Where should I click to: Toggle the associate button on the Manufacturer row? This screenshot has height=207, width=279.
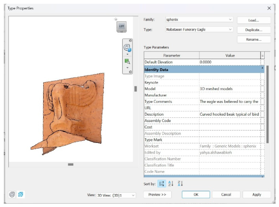262,95
